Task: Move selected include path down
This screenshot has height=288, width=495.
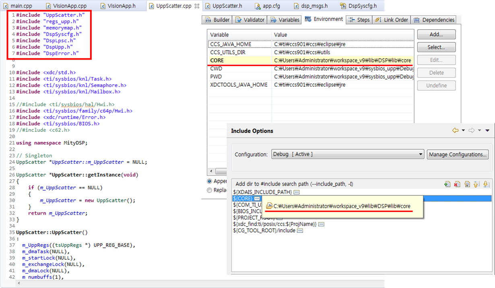Action: coord(486,184)
